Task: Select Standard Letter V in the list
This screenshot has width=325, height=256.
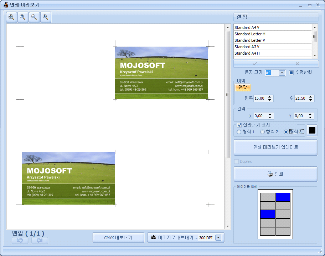Action: pos(273,40)
